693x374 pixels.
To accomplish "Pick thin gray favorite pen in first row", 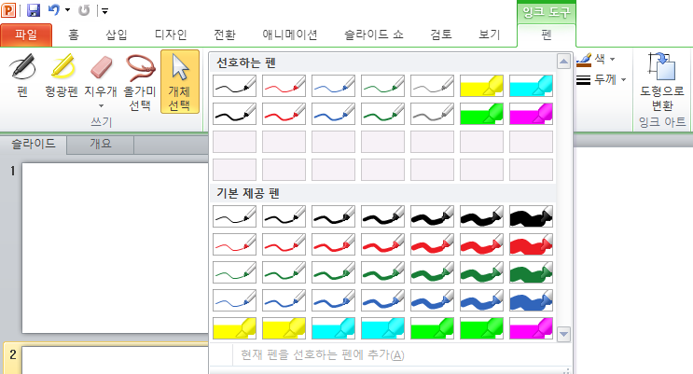I will (x=432, y=86).
